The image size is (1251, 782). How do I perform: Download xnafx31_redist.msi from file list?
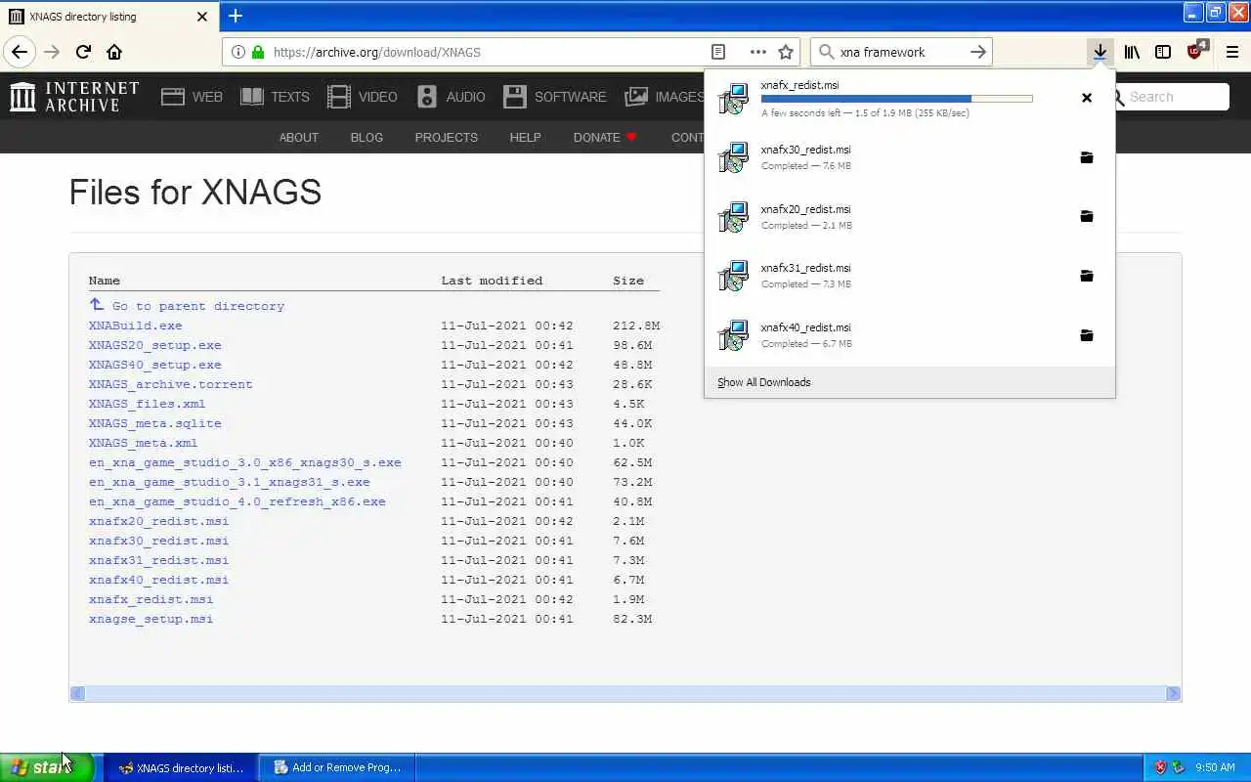point(158,560)
